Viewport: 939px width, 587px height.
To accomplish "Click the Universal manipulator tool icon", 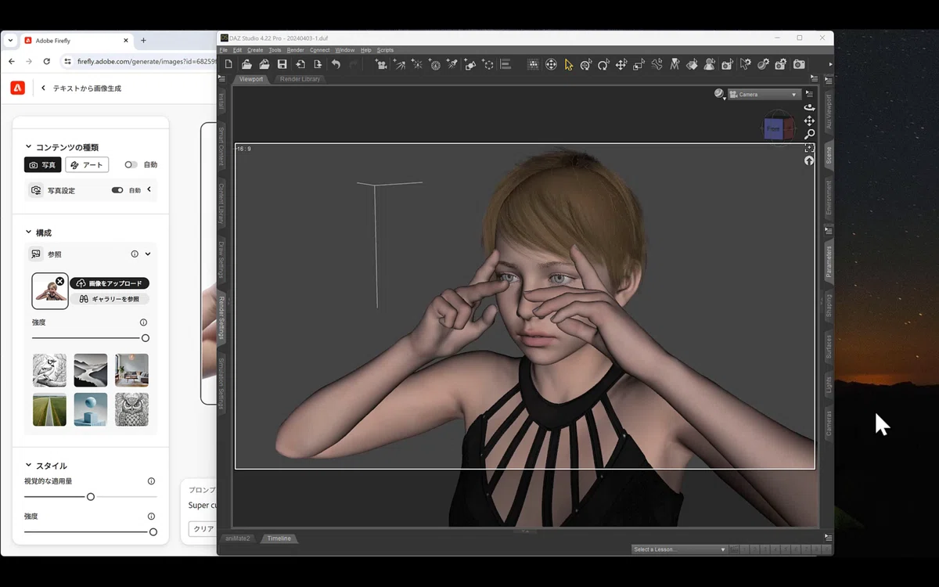I will 586,64.
